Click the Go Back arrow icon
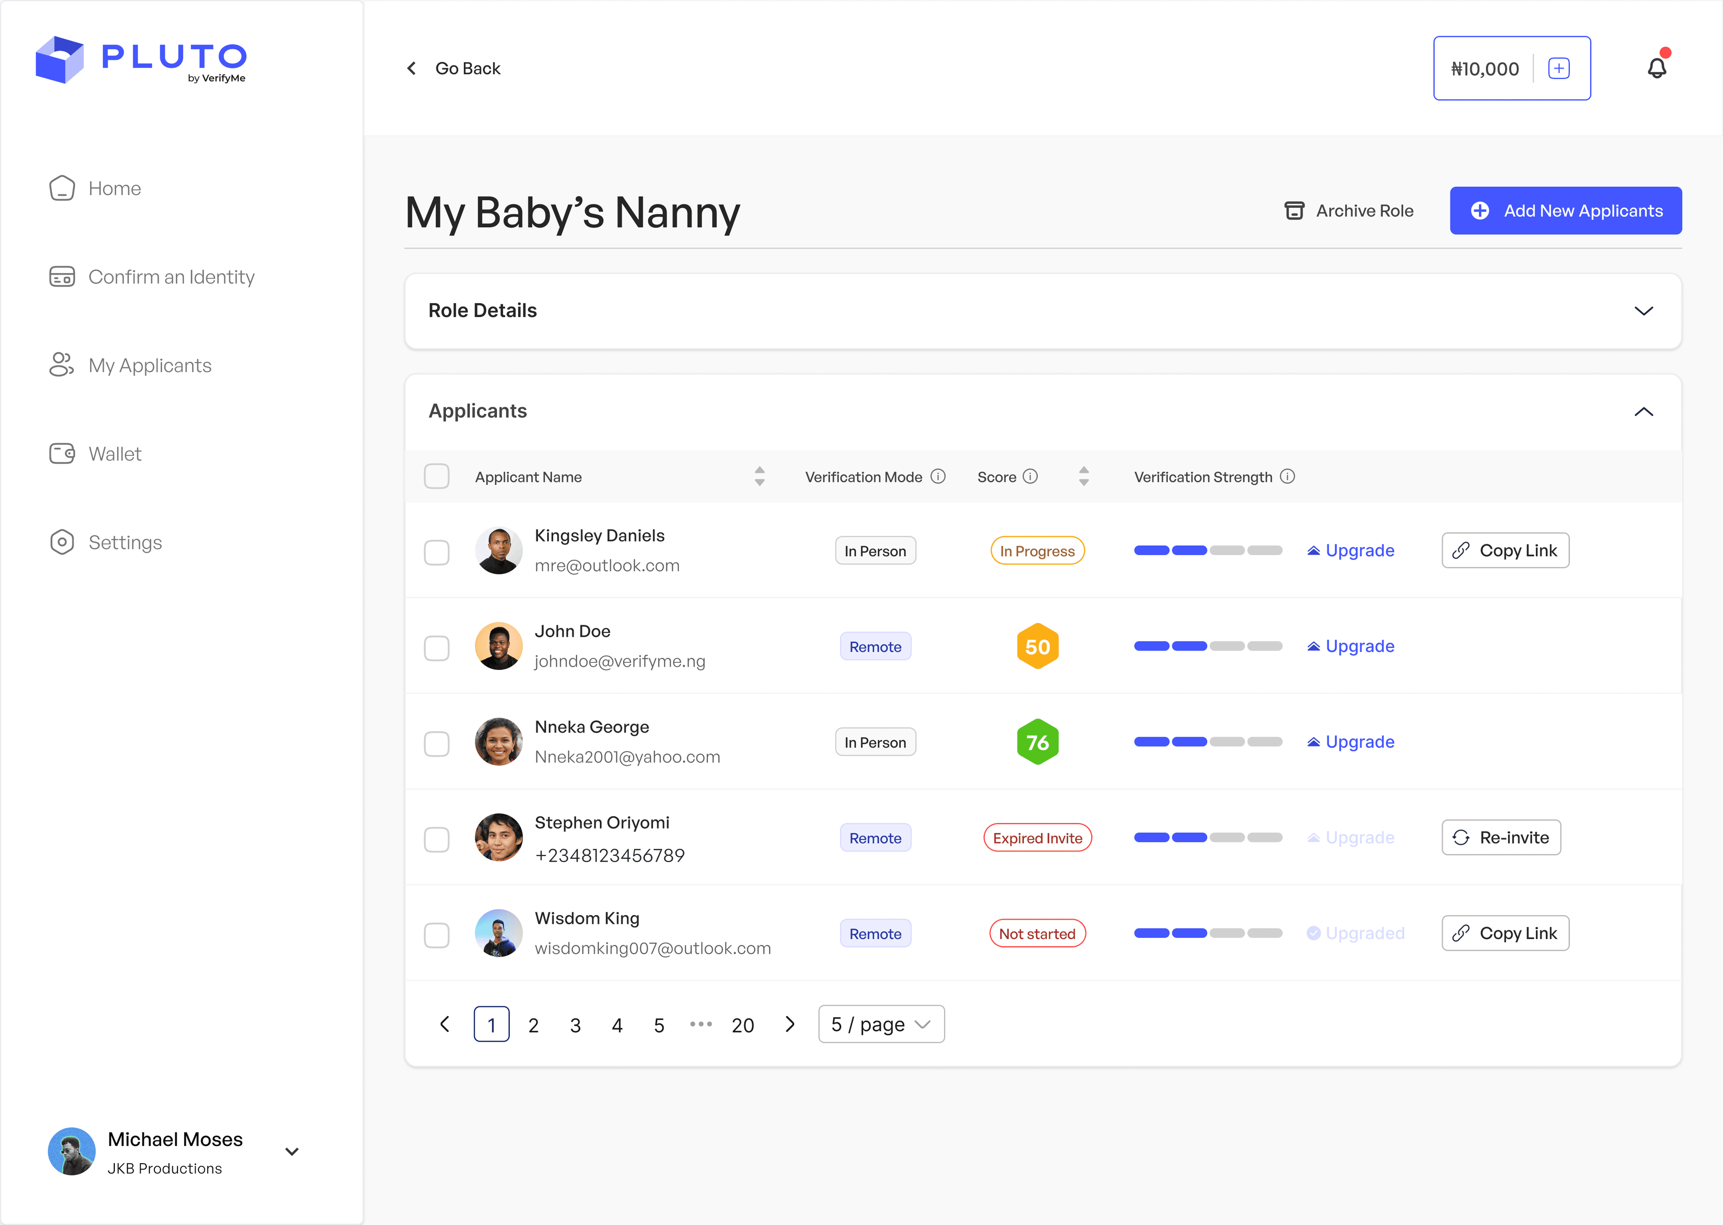 [412, 69]
